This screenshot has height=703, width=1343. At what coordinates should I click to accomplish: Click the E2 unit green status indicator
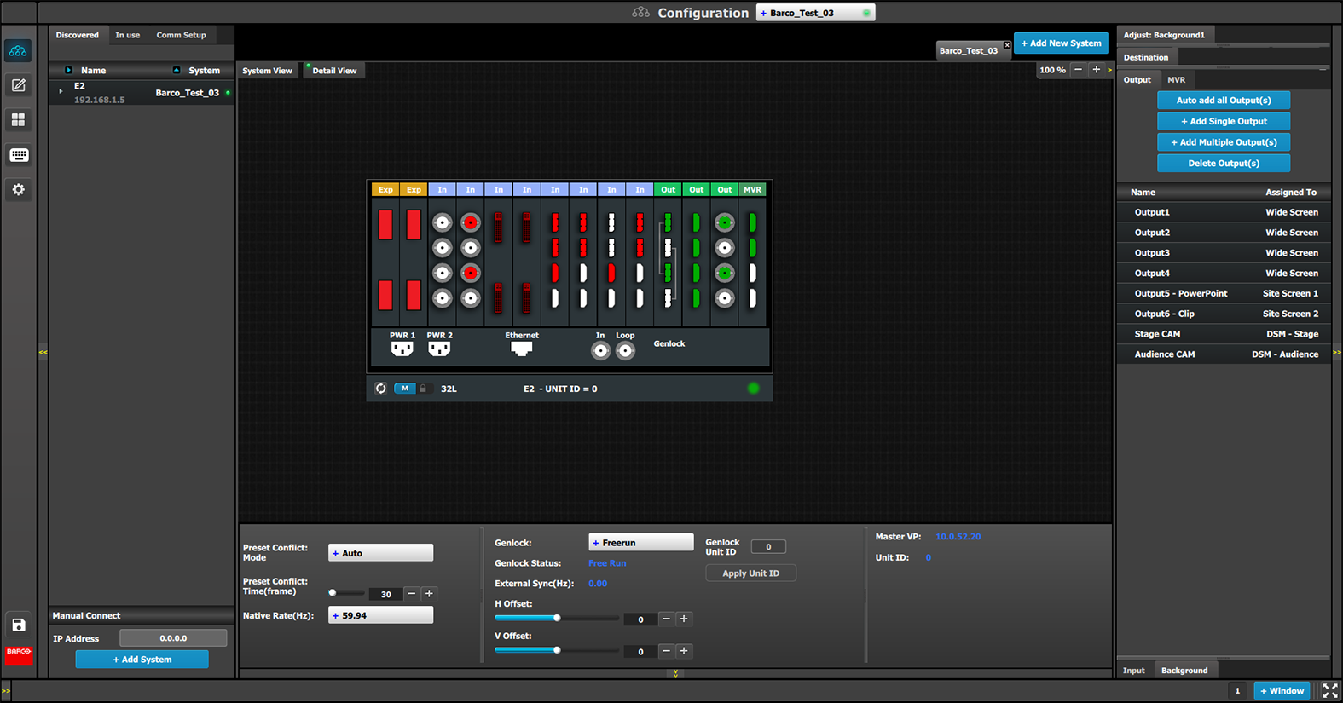753,389
